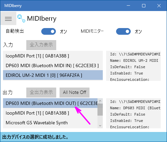
Task: Click the 全入力表示 button
Action: click(41, 45)
